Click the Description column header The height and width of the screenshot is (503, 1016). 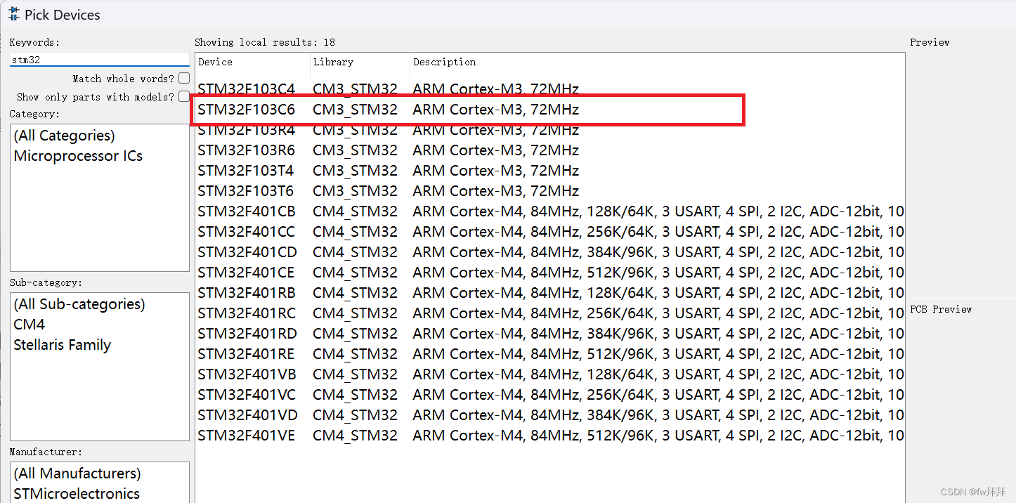tap(445, 62)
